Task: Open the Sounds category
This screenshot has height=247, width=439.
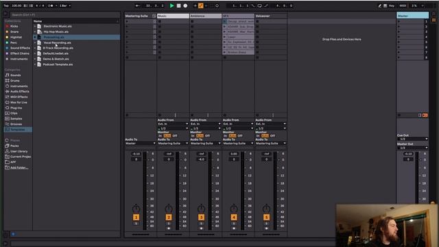Action: pyautogui.click(x=15, y=75)
